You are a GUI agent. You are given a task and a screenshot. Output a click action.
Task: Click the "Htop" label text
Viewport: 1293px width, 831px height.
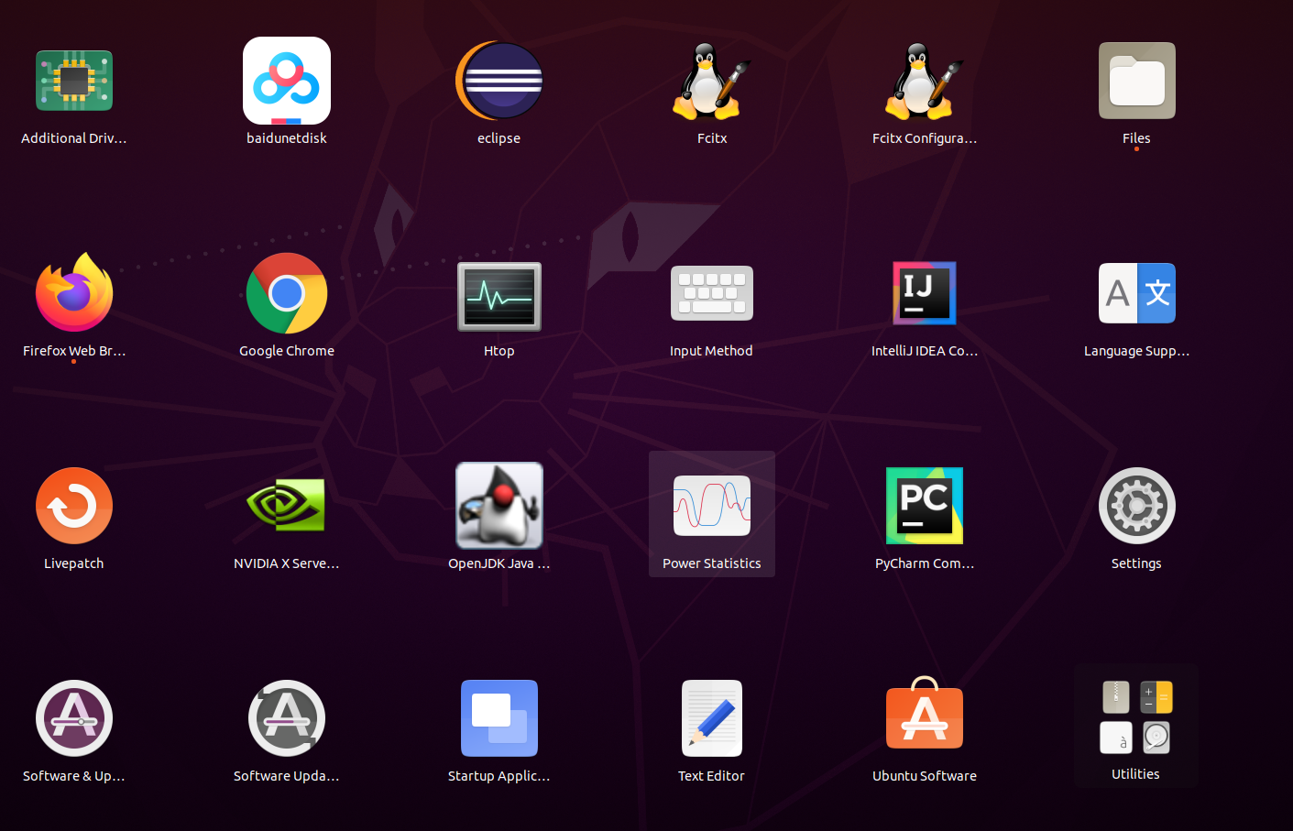[x=499, y=351]
